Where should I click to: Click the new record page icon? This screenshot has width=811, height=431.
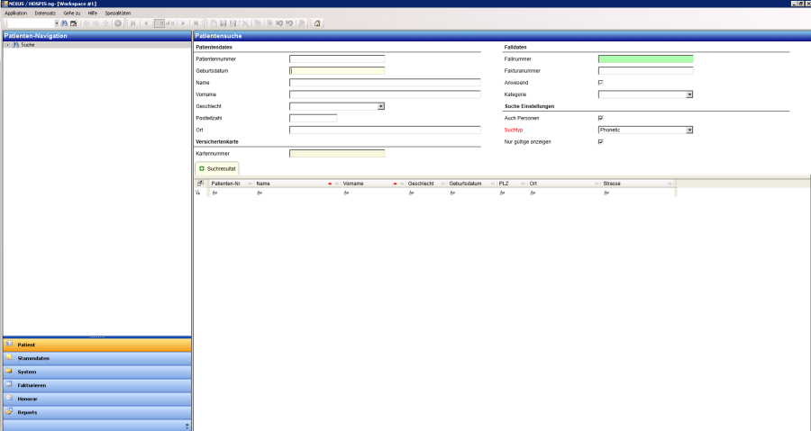click(x=214, y=23)
